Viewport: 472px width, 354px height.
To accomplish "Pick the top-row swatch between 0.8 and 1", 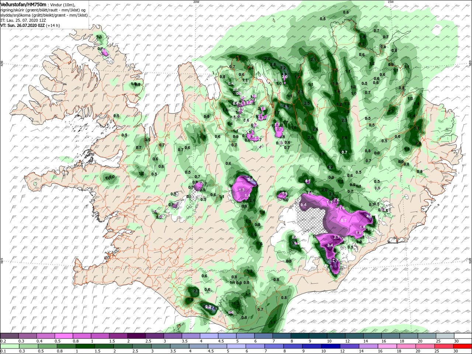I will tap(82, 336).
